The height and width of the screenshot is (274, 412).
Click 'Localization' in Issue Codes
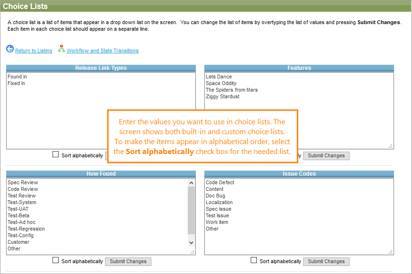pyautogui.click(x=219, y=202)
